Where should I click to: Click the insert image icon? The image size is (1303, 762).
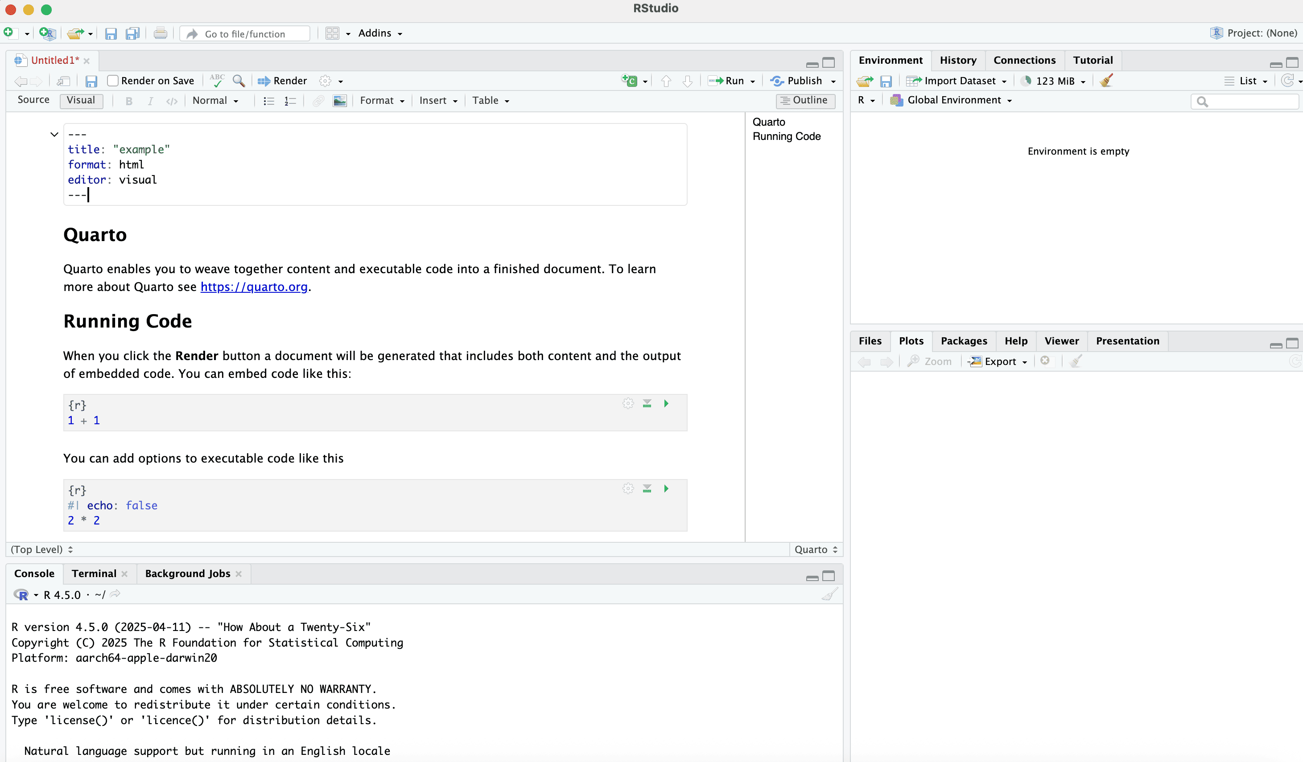340,101
